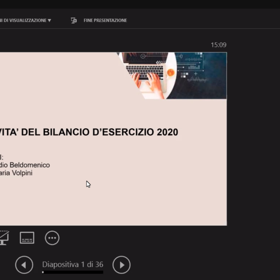Click the laptop keyboard photo on slide

(x=145, y=69)
